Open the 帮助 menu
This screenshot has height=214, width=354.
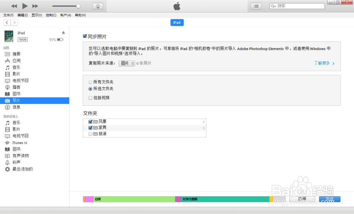[80, 15]
